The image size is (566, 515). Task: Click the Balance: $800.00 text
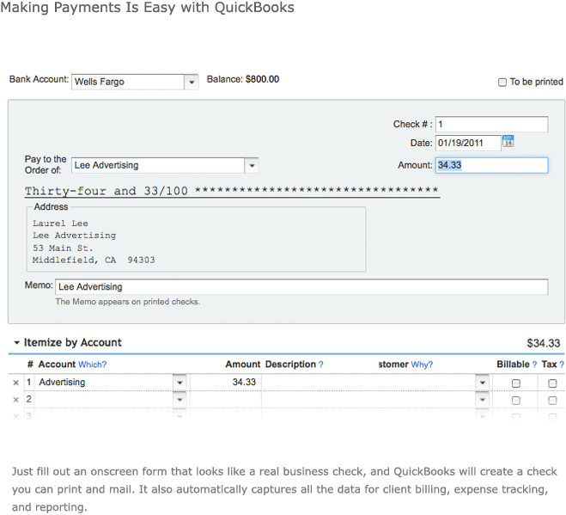pos(243,79)
